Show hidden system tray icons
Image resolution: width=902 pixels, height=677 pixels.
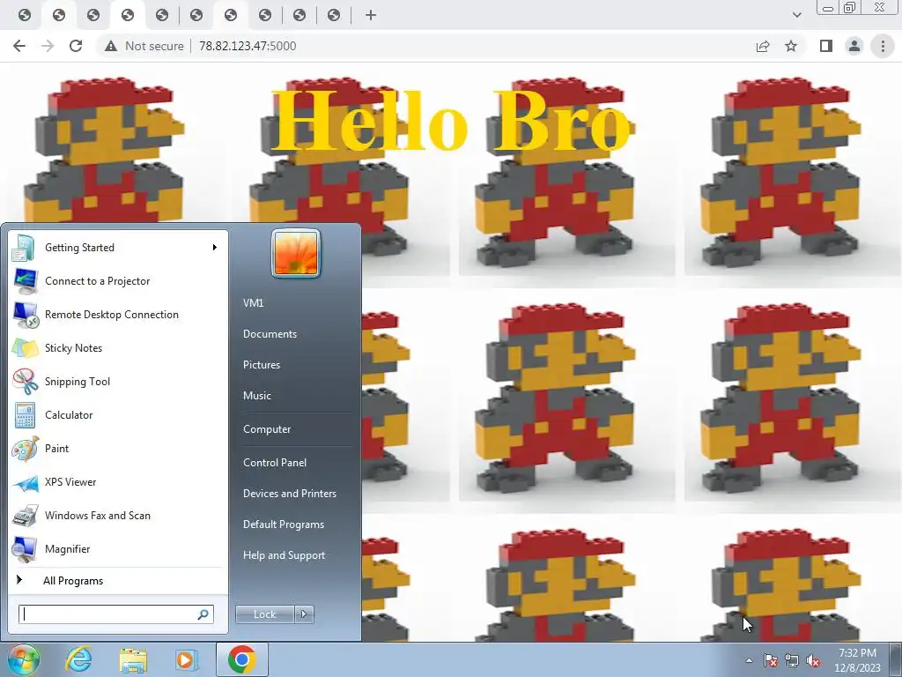(749, 660)
